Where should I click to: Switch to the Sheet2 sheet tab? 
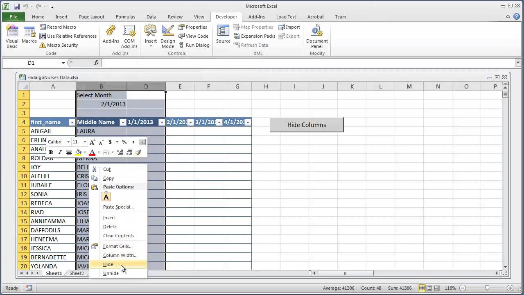click(77, 273)
